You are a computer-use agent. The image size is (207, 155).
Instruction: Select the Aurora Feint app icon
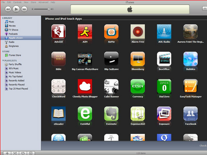click(x=190, y=31)
